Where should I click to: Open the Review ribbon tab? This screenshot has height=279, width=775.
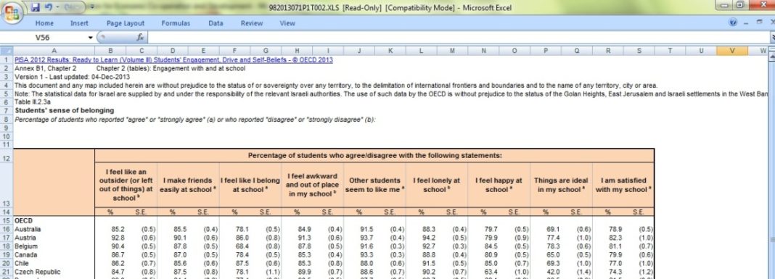coord(252,23)
